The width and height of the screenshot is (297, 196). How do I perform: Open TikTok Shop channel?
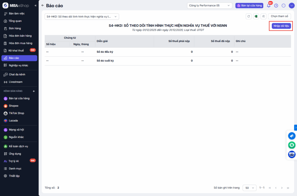(19, 113)
